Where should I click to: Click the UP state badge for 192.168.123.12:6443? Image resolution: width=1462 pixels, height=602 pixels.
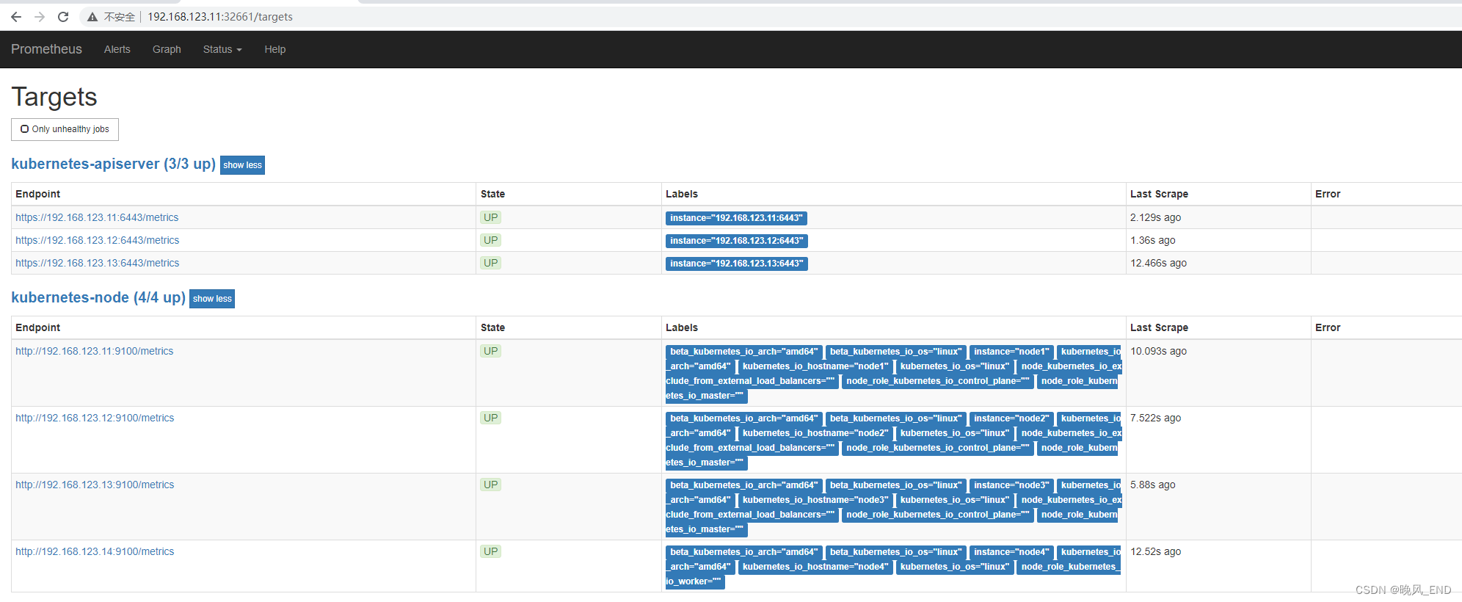(x=491, y=240)
